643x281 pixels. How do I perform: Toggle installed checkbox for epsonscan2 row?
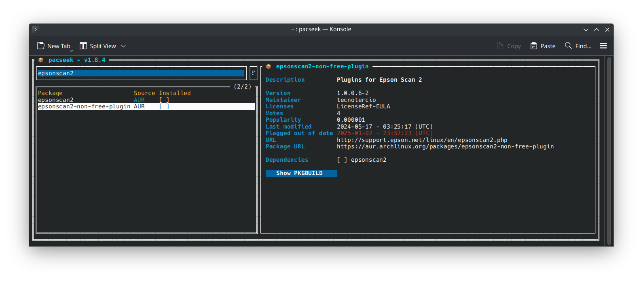[x=164, y=100]
